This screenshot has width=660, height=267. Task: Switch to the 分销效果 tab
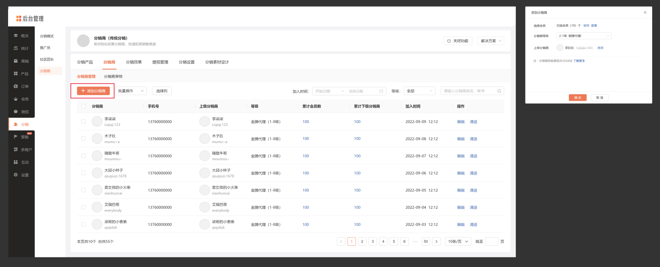[x=134, y=62]
